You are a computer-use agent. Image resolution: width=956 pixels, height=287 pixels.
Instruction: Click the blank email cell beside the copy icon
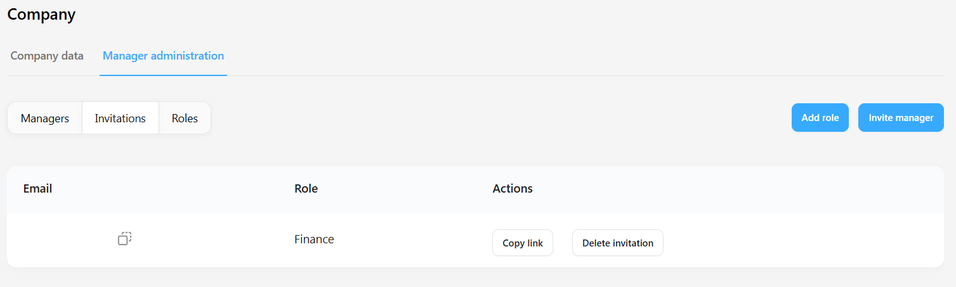(x=63, y=239)
